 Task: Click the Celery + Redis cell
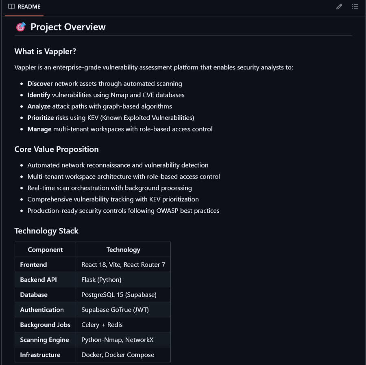pos(102,325)
